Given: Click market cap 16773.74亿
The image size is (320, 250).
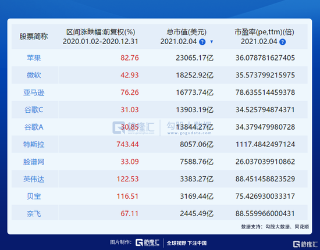Looking at the screenshot, I should [x=195, y=92].
